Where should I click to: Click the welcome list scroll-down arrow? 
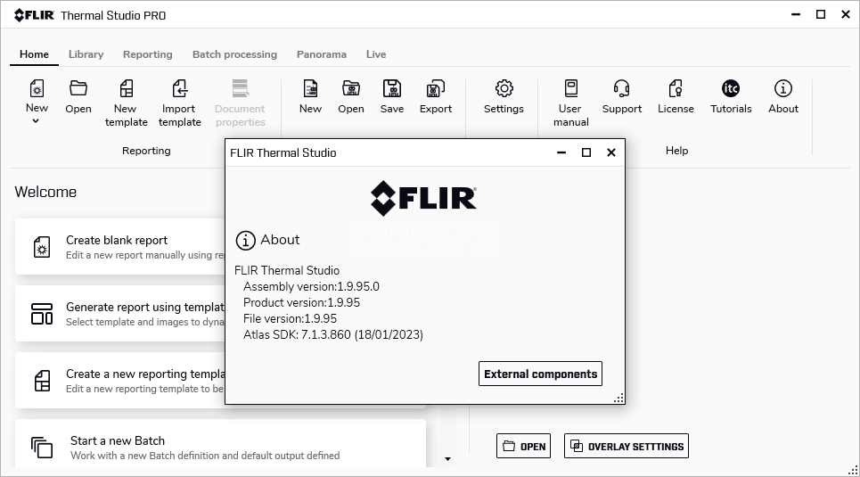(x=447, y=459)
